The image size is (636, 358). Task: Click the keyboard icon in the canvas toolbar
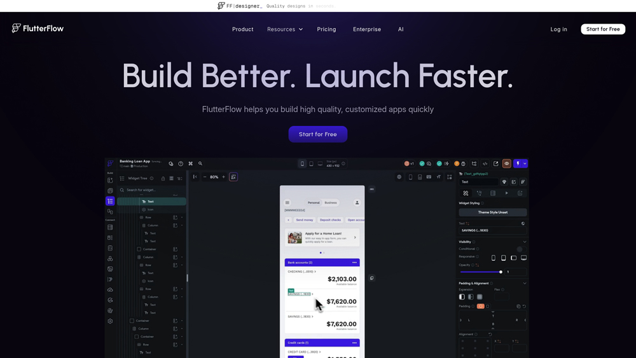click(429, 177)
